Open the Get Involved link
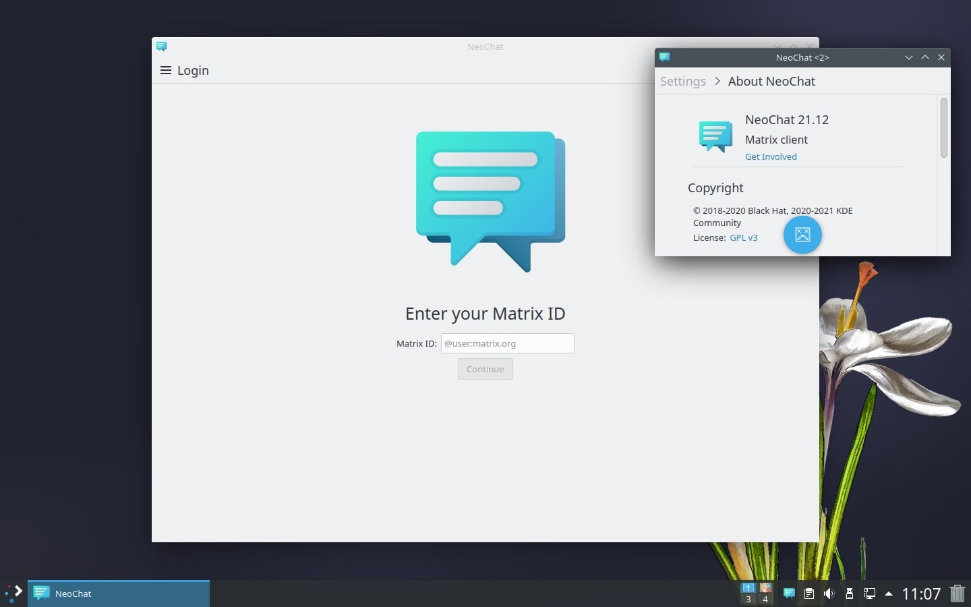 pos(771,156)
